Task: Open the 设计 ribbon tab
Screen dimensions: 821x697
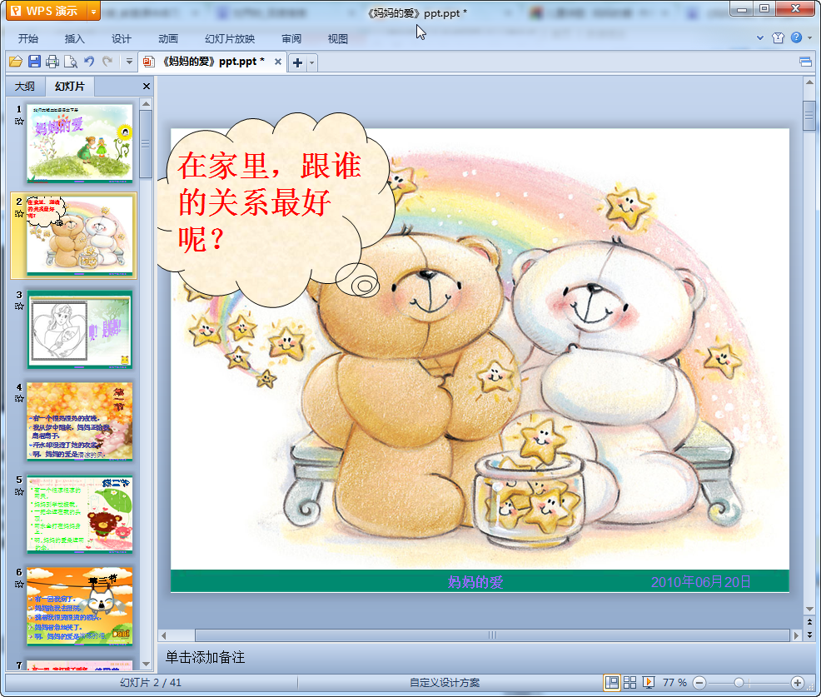Action: tap(121, 39)
